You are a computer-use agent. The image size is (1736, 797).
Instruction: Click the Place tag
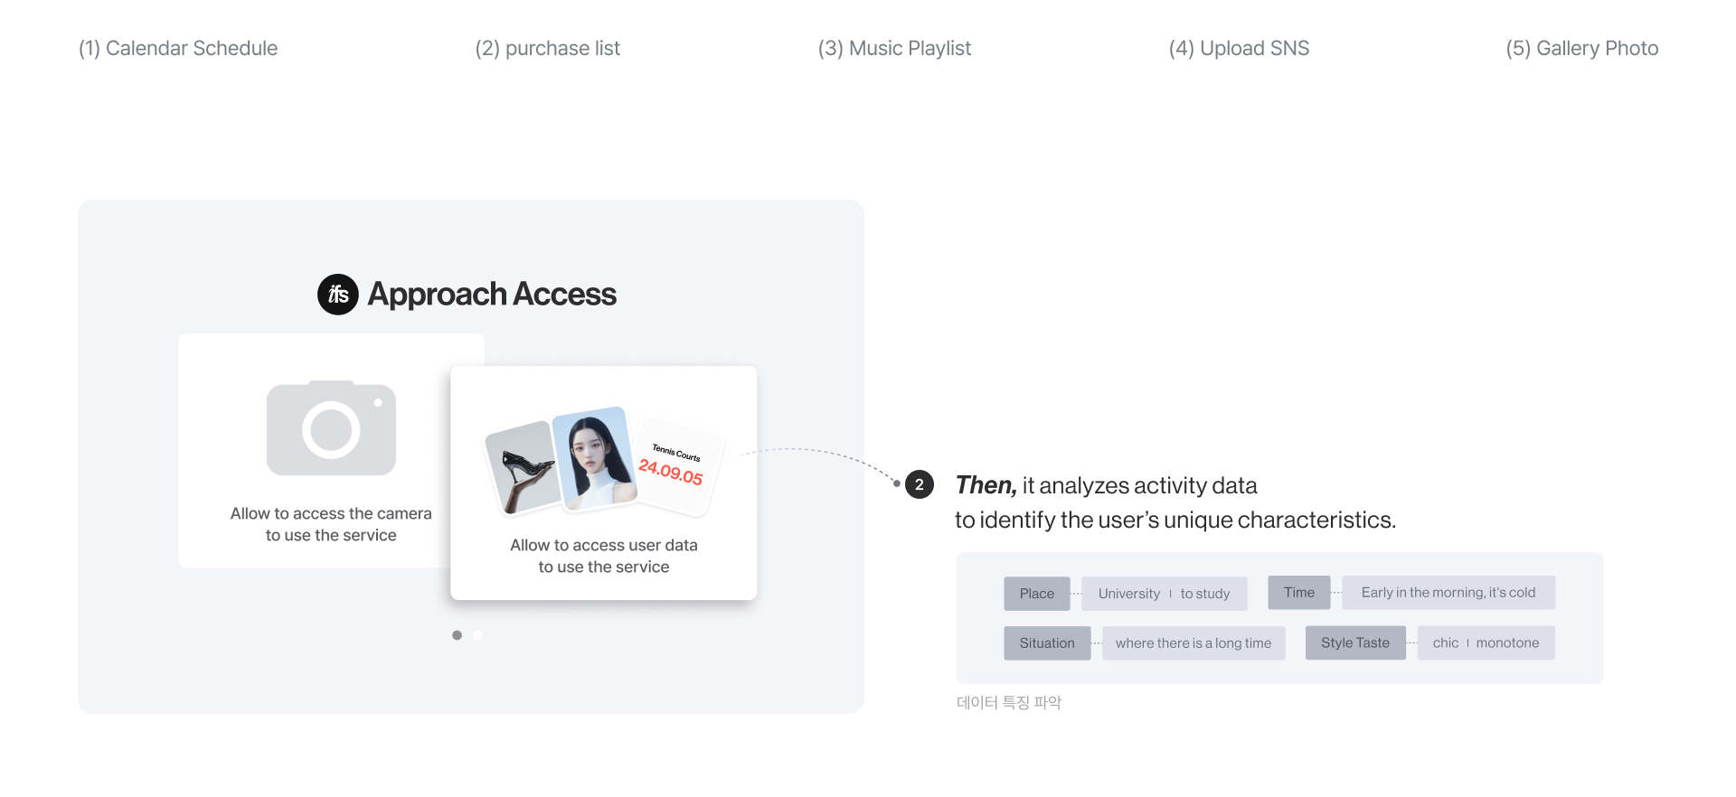click(x=1037, y=594)
